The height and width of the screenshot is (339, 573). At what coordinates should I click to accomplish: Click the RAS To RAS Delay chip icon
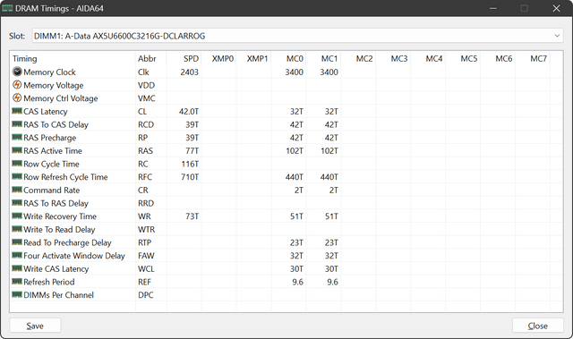pyautogui.click(x=17, y=202)
